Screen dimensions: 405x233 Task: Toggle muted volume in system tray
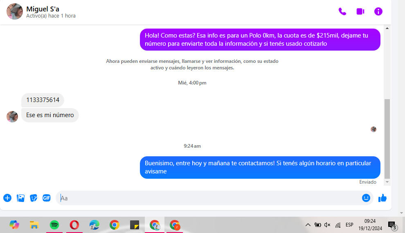[x=327, y=225]
